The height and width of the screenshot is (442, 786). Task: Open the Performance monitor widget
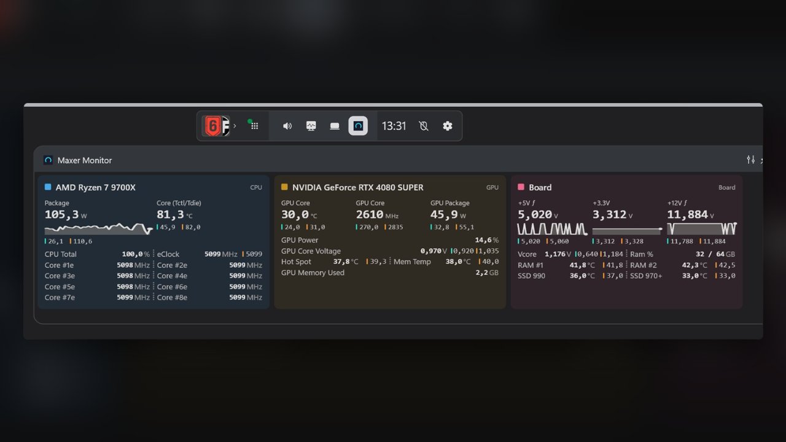pos(311,126)
